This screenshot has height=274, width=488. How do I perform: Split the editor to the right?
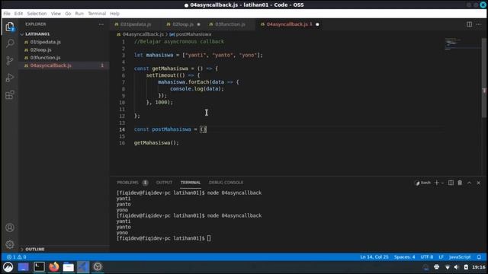(469, 24)
